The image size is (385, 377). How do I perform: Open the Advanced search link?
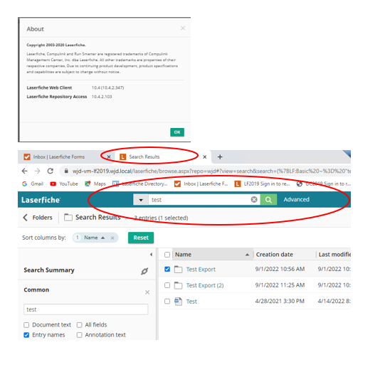tap(296, 200)
